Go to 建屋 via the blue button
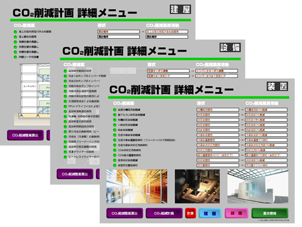The width and height of the screenshot is (302, 227). tap(210, 213)
